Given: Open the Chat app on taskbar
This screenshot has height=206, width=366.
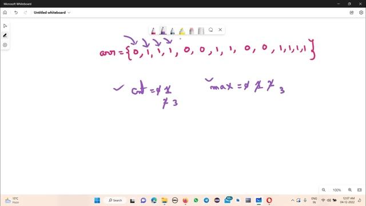Looking at the screenshot, I should click(x=144, y=200).
